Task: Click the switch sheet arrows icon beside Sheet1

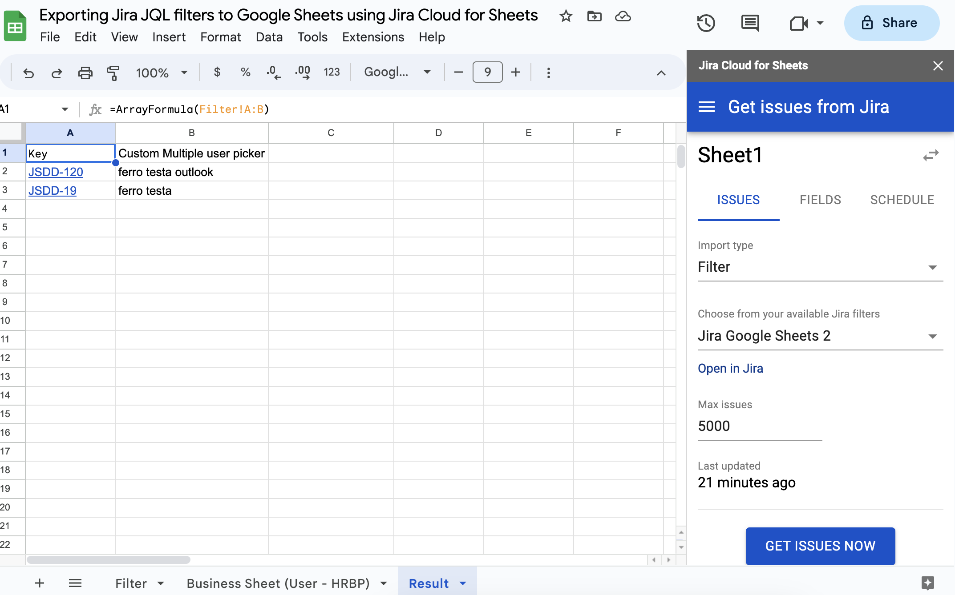Action: pos(931,155)
